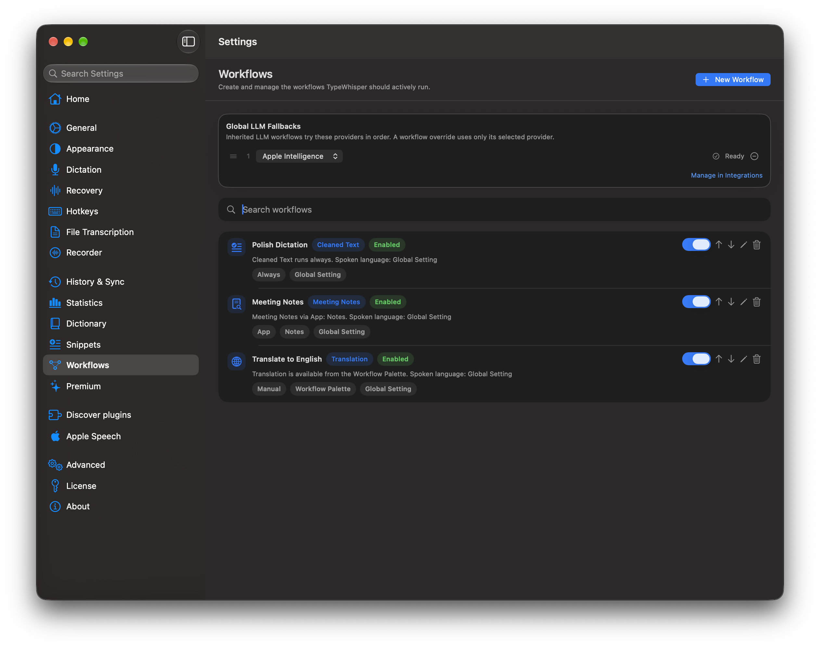Edit the Polish Dictation workflow

click(744, 245)
